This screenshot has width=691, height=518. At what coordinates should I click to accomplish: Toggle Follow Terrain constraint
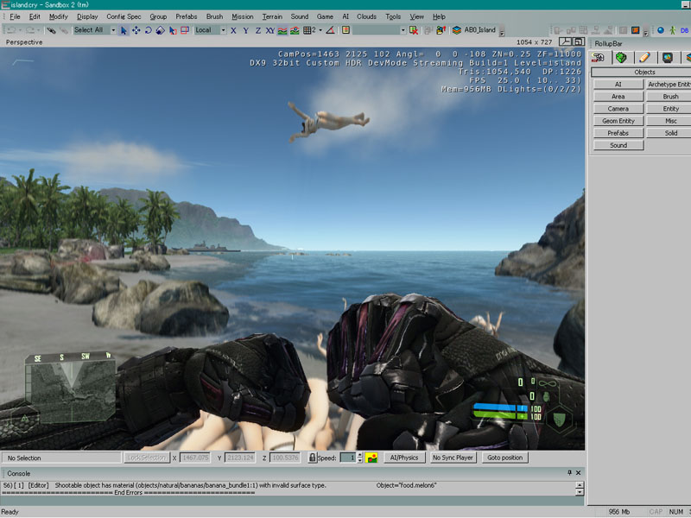click(282, 30)
